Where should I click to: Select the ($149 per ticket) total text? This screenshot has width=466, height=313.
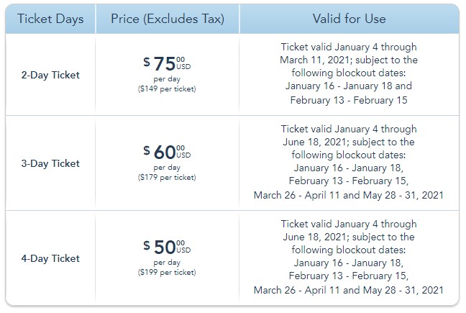tap(167, 89)
